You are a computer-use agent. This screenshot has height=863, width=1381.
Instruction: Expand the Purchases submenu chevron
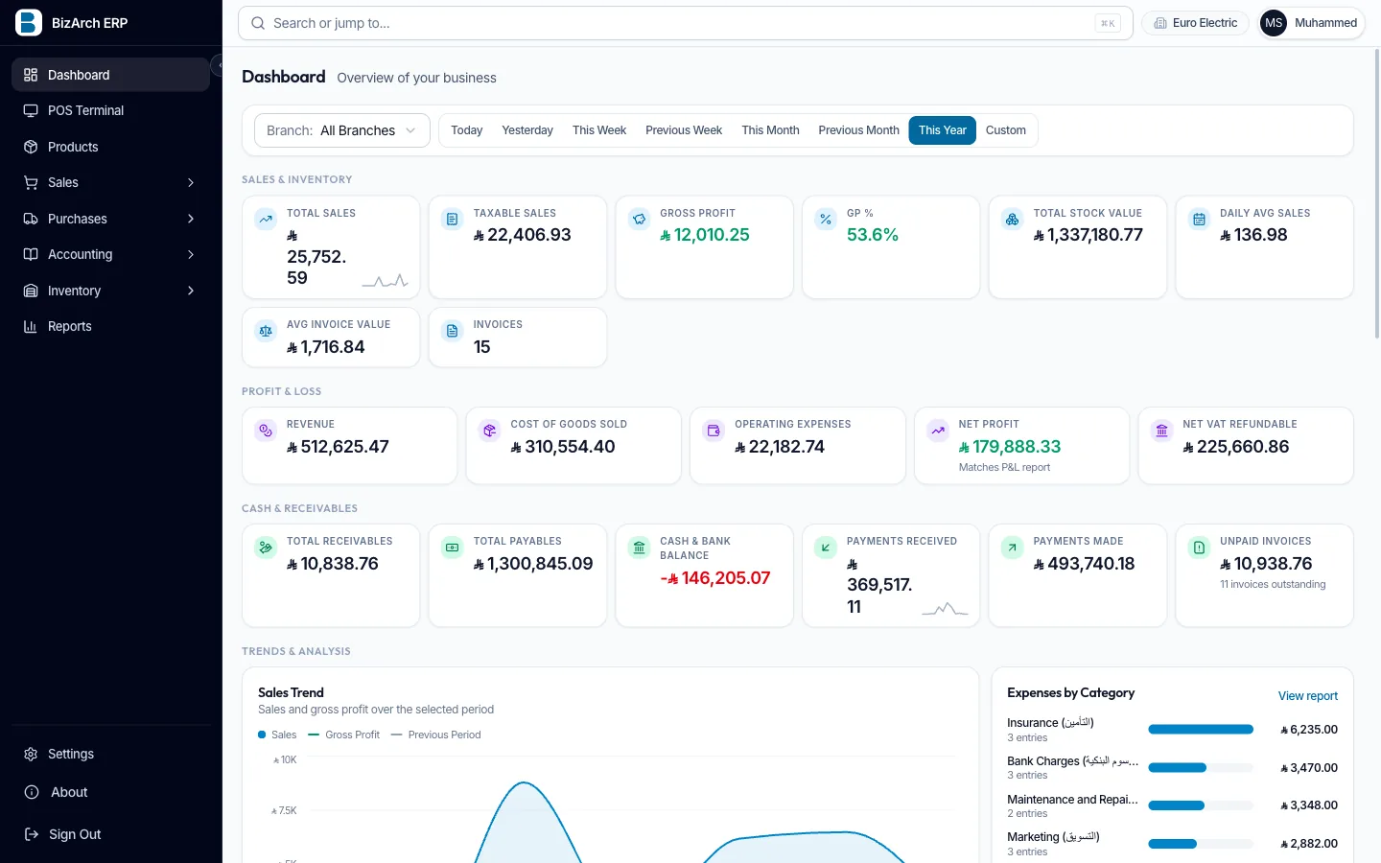click(191, 219)
